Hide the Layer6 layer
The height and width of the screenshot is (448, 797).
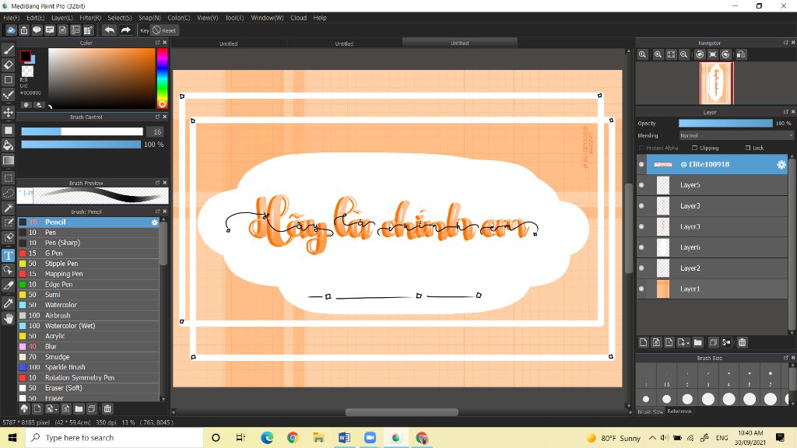tap(641, 247)
